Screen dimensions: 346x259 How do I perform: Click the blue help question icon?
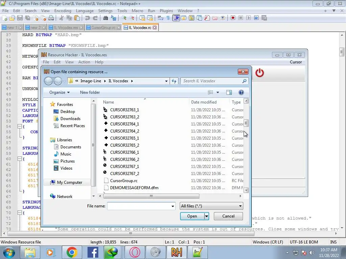point(241,92)
